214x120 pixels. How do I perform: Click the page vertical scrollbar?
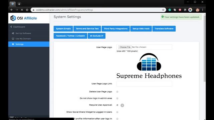[205, 48]
